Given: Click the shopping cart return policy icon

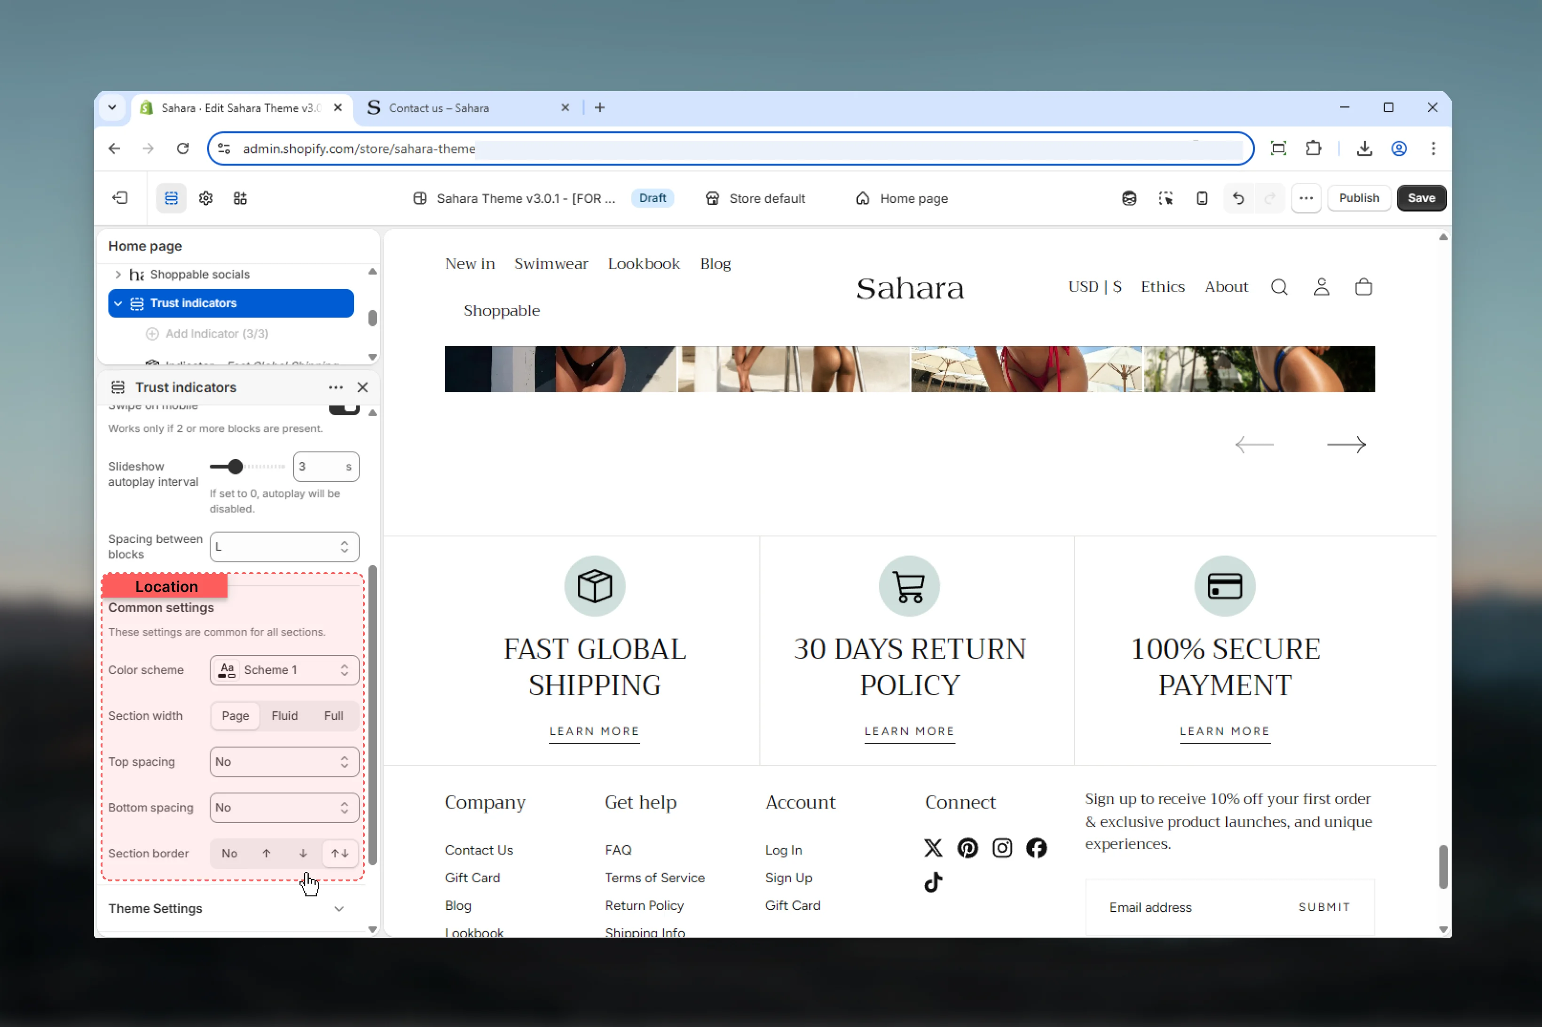Looking at the screenshot, I should pos(909,585).
